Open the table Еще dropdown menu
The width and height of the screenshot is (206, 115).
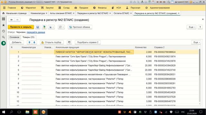(x=196, y=42)
